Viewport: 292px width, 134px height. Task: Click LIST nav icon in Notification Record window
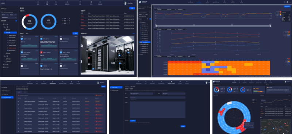coord(37,82)
